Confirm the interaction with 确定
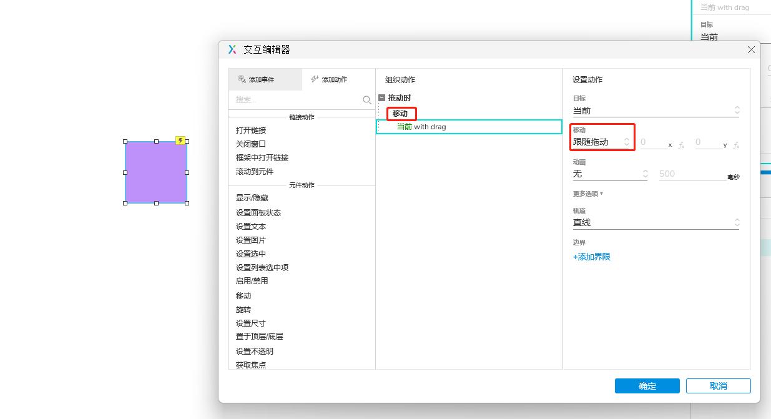This screenshot has height=419, width=771. pyautogui.click(x=647, y=385)
